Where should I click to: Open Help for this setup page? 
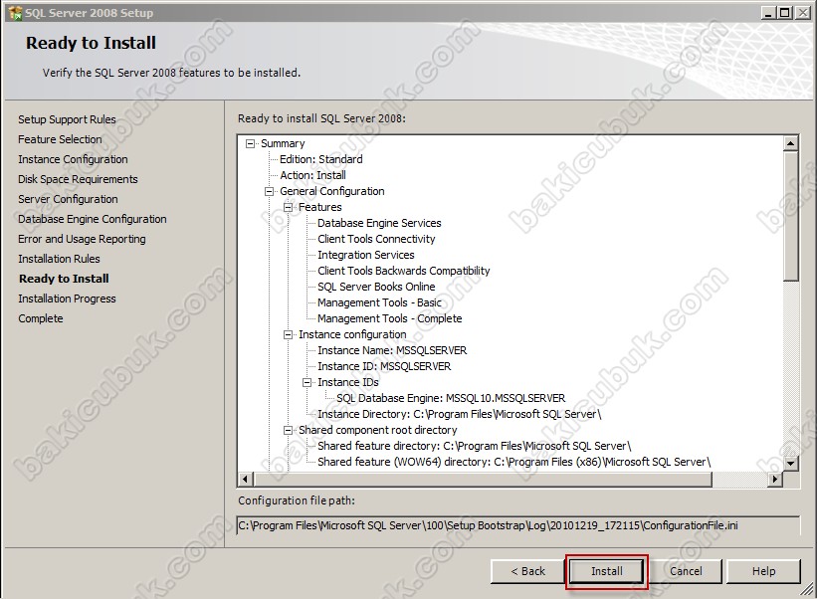tap(763, 571)
